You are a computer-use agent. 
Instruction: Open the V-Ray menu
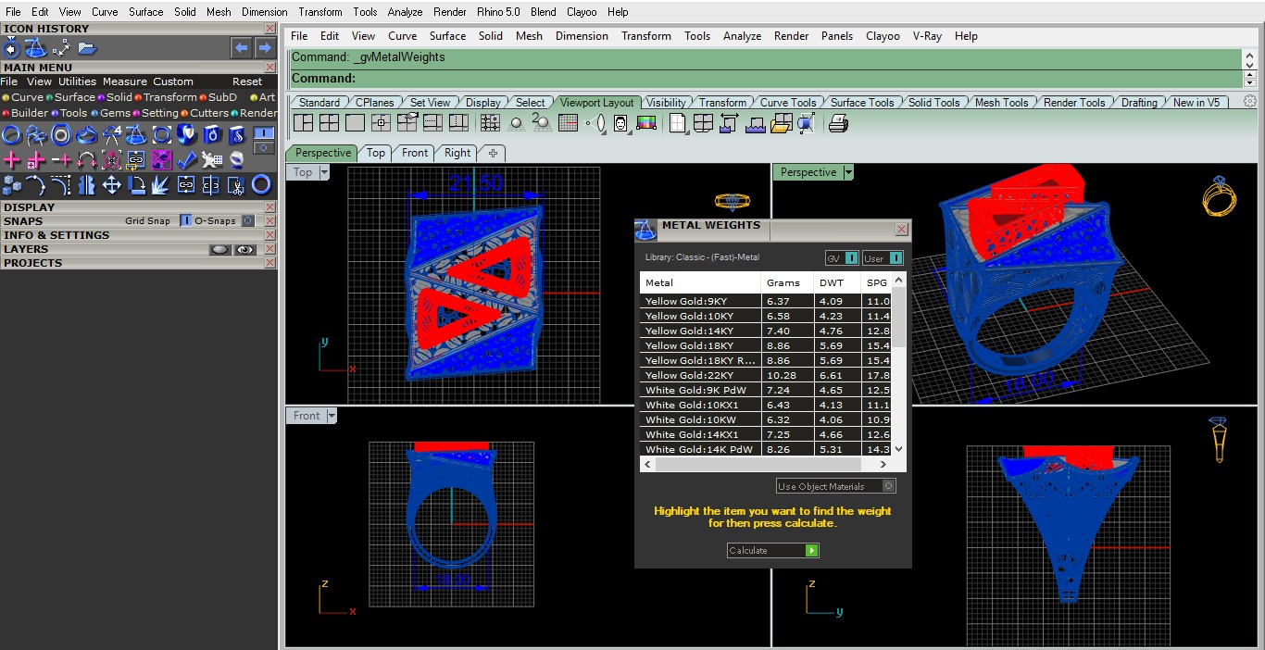927,36
